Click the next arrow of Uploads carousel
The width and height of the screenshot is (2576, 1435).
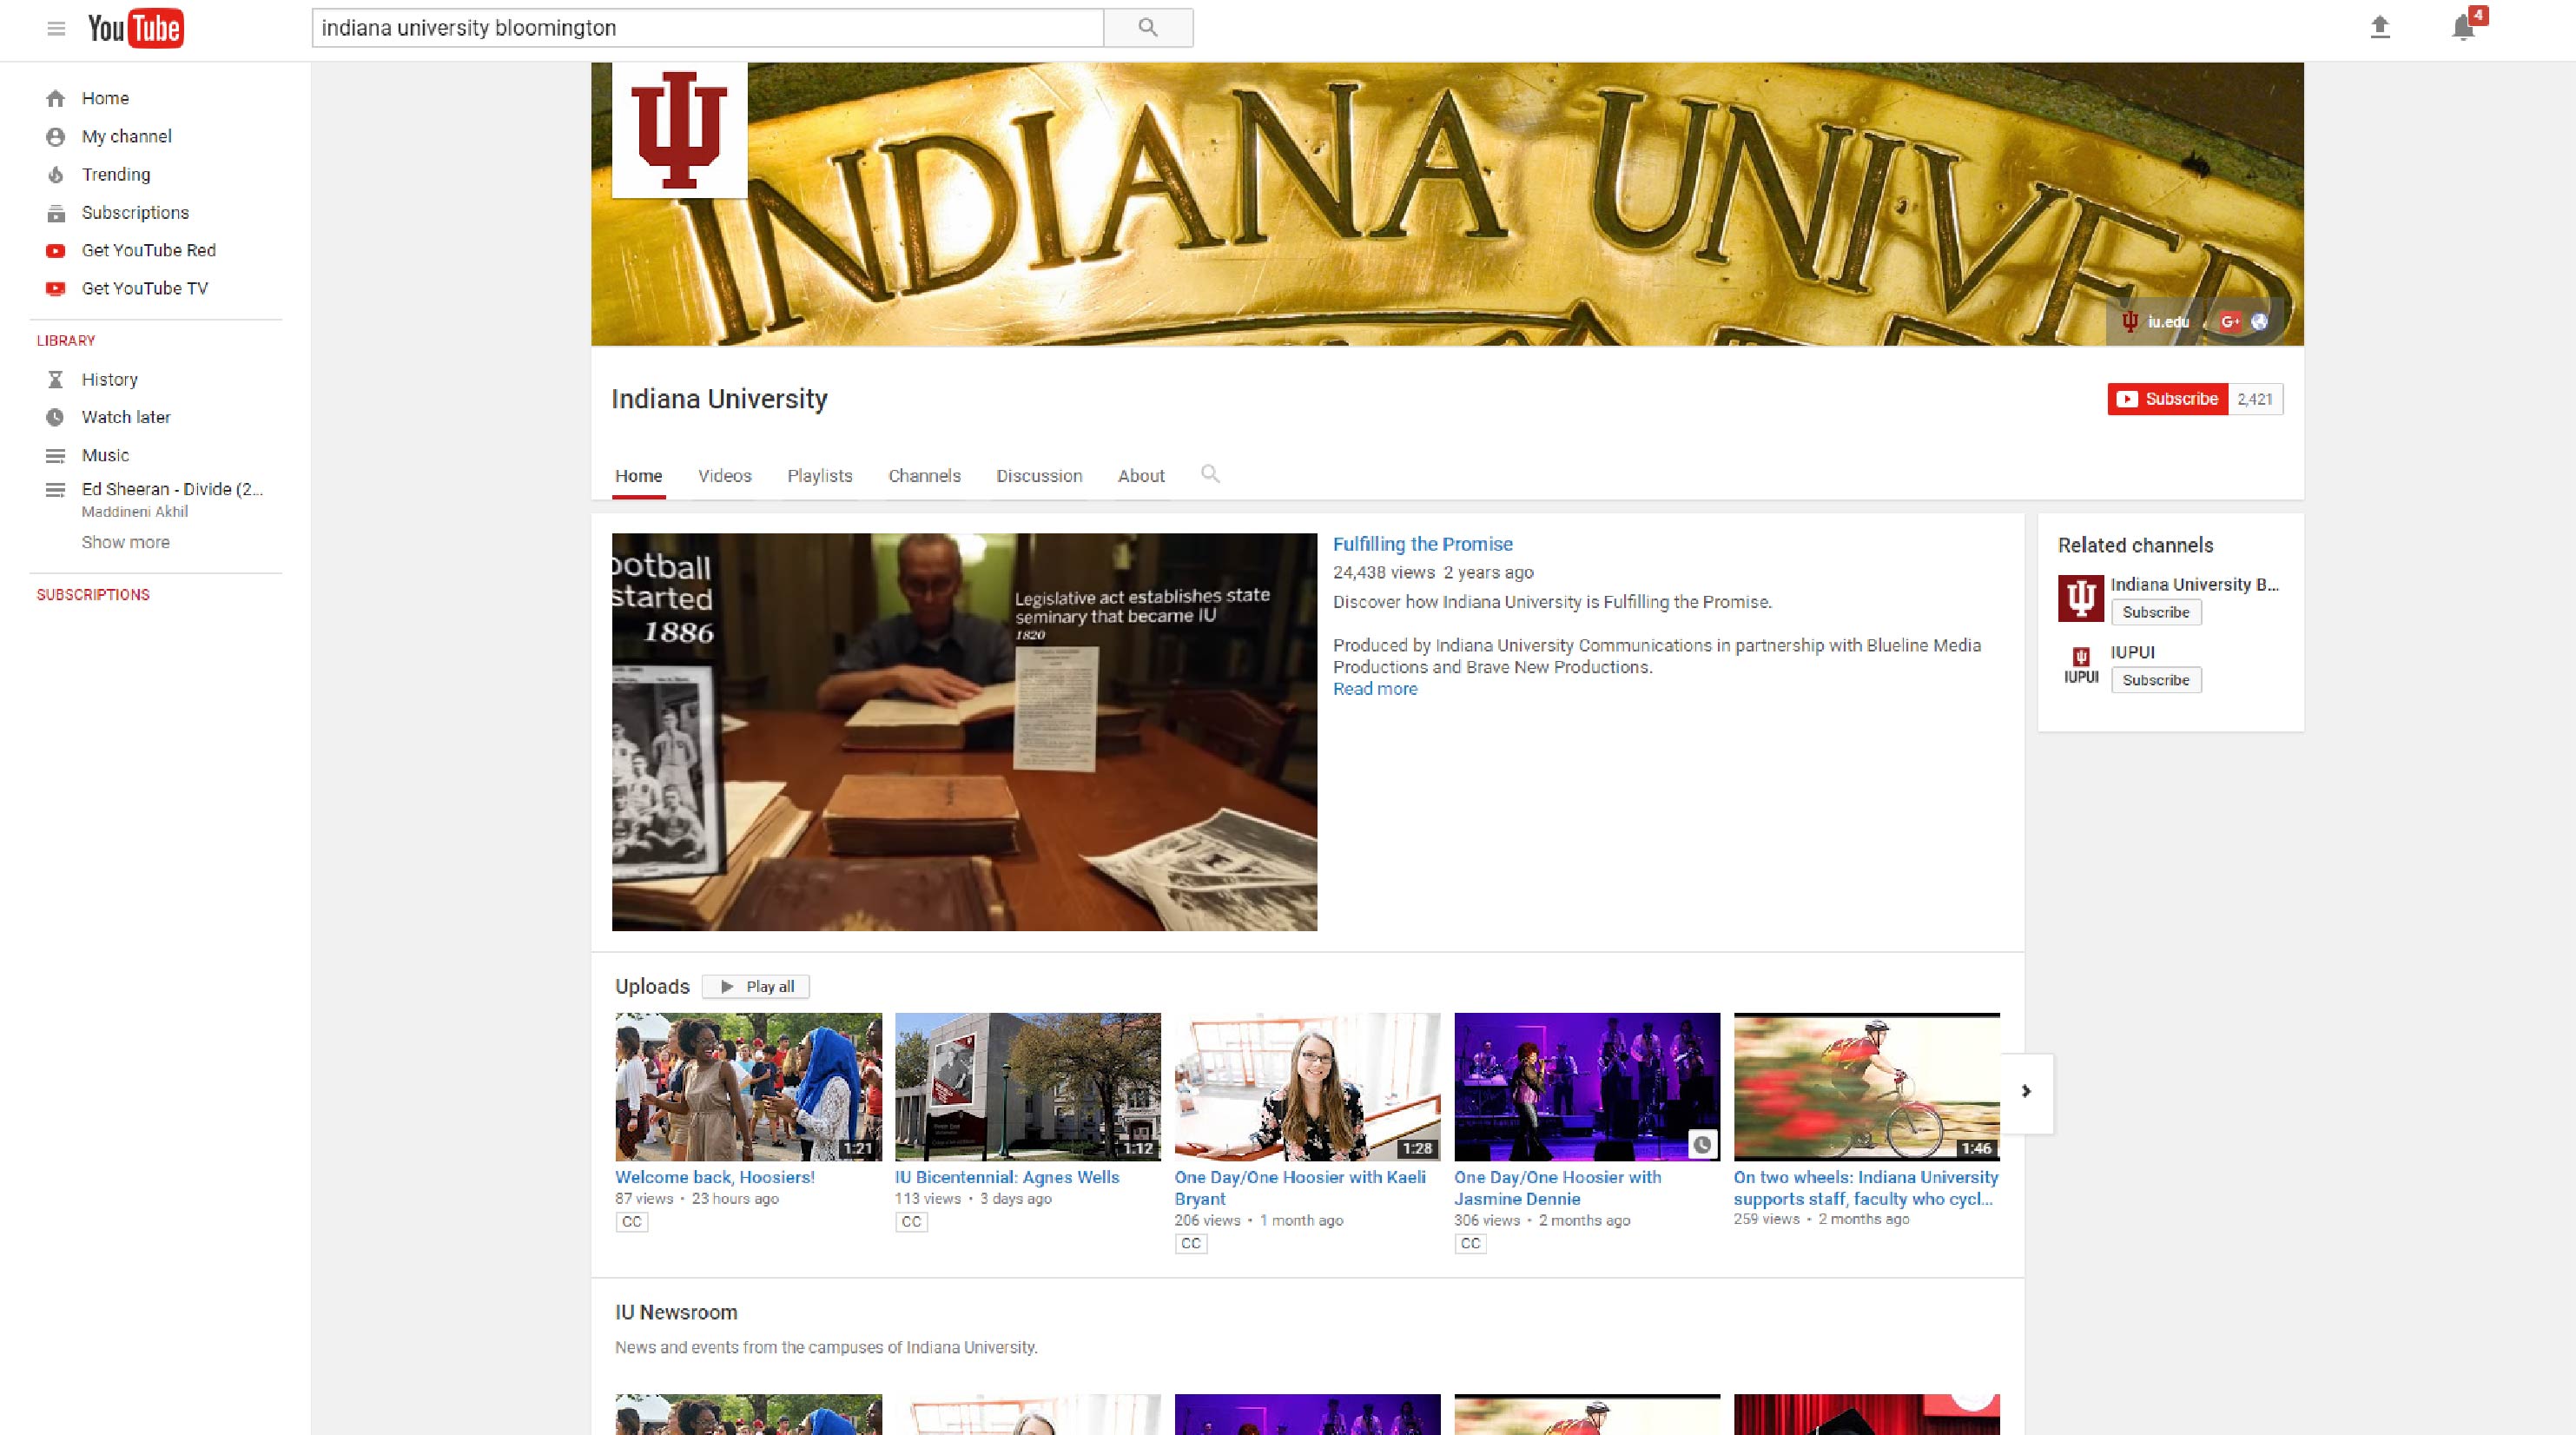pos(2027,1091)
